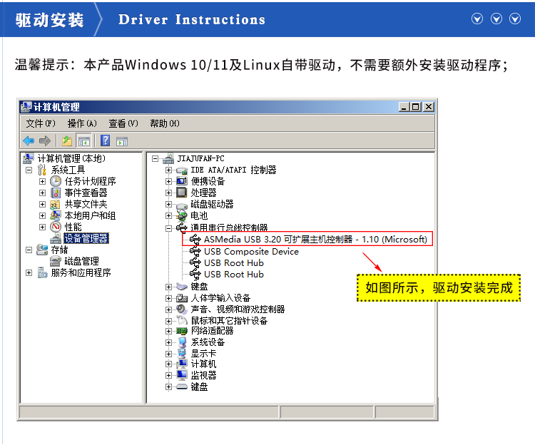Open the 帮助(H) menu

(x=165, y=123)
